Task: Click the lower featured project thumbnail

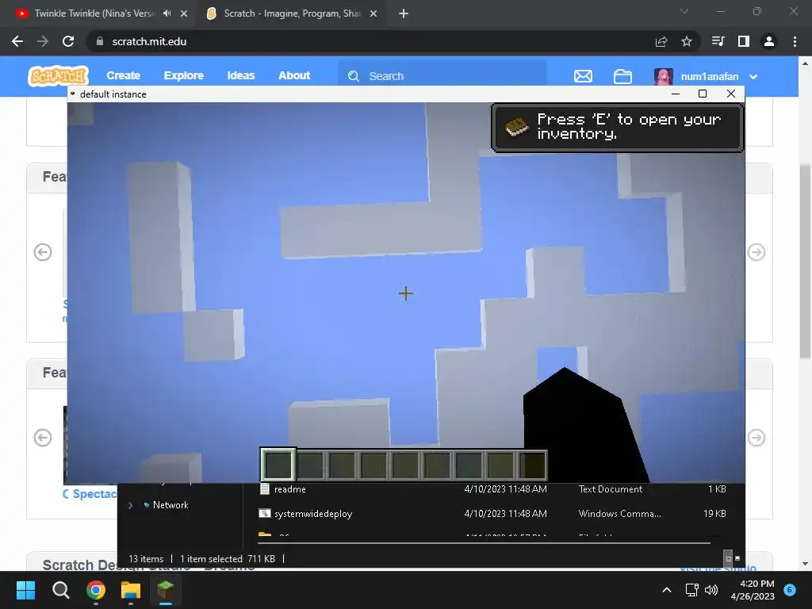Action: point(65,445)
